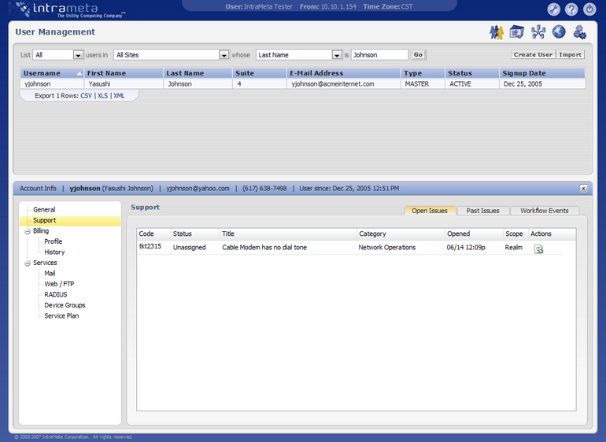Open the 'Last Name' field dropdown
Screen dimensions: 606x442
(x=337, y=55)
